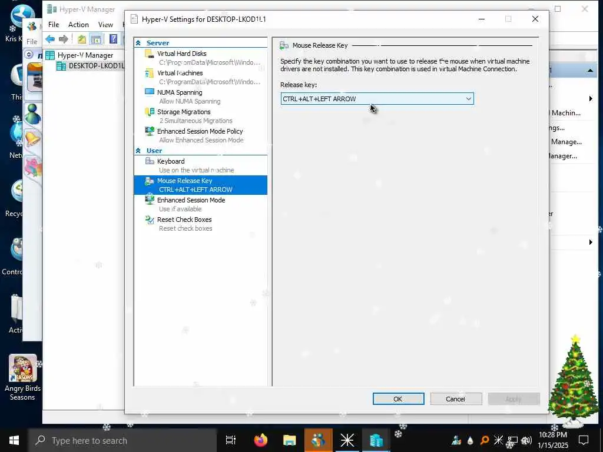Click the Reset Check Boxes icon
The height and width of the screenshot is (452, 603).
coord(149,220)
